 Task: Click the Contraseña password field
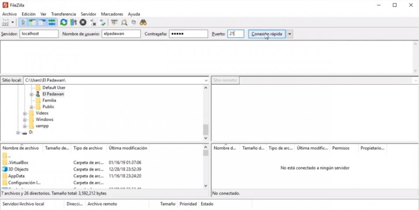(189, 34)
